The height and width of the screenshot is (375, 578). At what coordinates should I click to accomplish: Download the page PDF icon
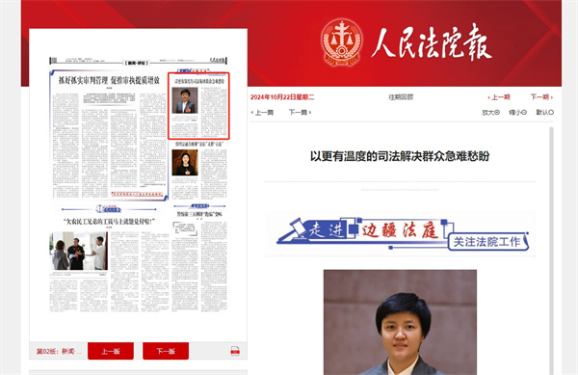tap(235, 351)
